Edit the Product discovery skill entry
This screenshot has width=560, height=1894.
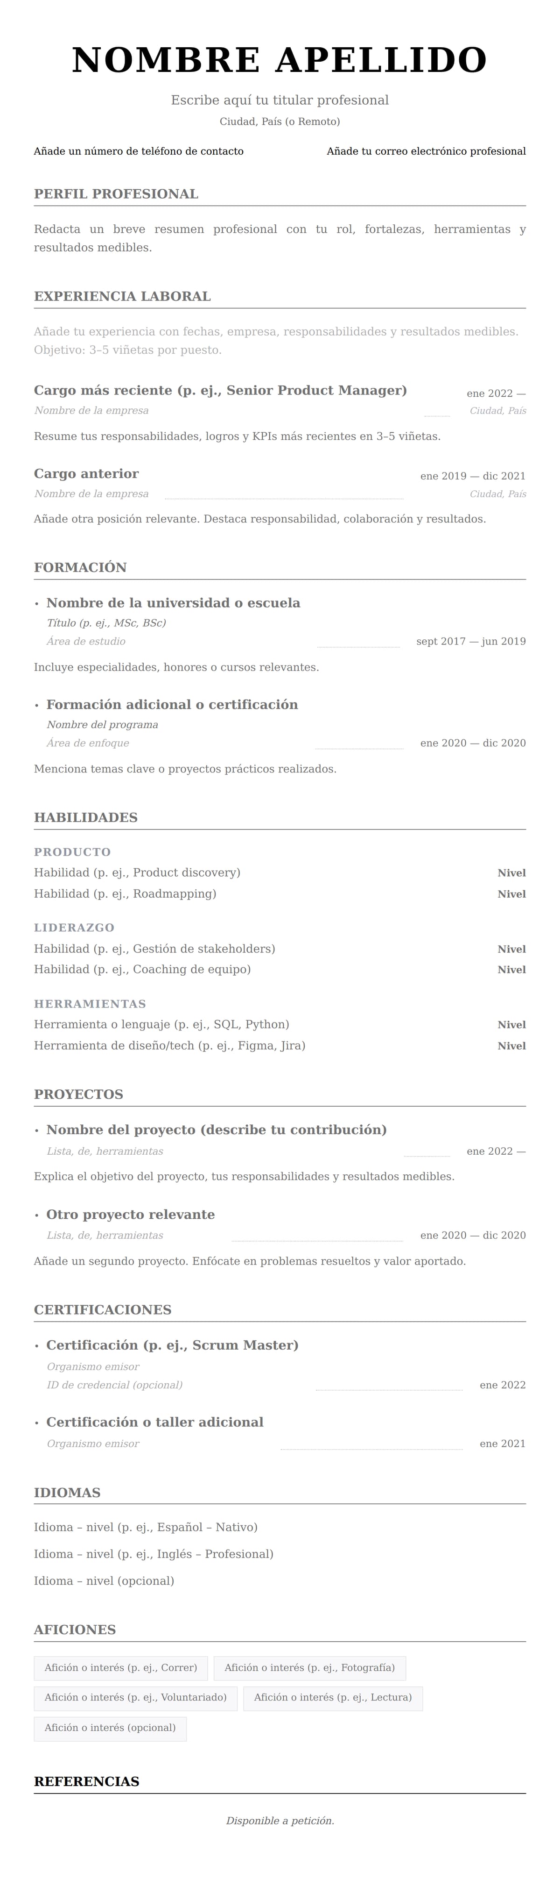tap(137, 873)
